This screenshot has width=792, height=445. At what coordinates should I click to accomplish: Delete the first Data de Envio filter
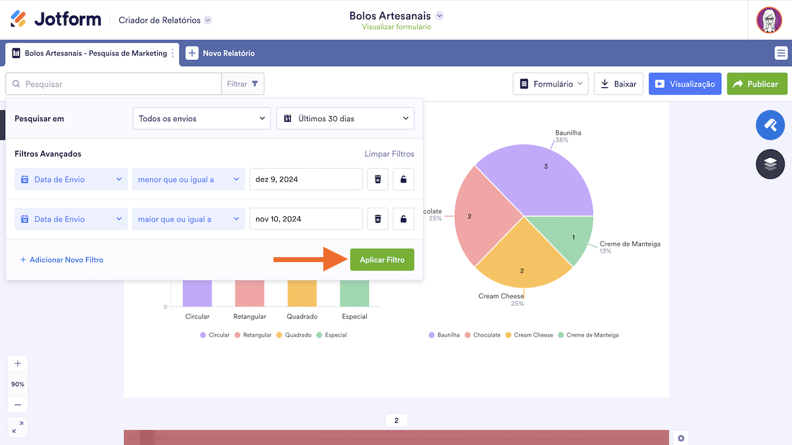377,179
